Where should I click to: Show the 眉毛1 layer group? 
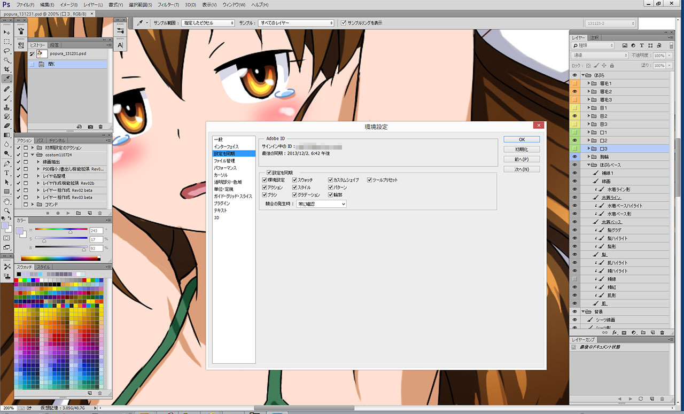pos(574,83)
